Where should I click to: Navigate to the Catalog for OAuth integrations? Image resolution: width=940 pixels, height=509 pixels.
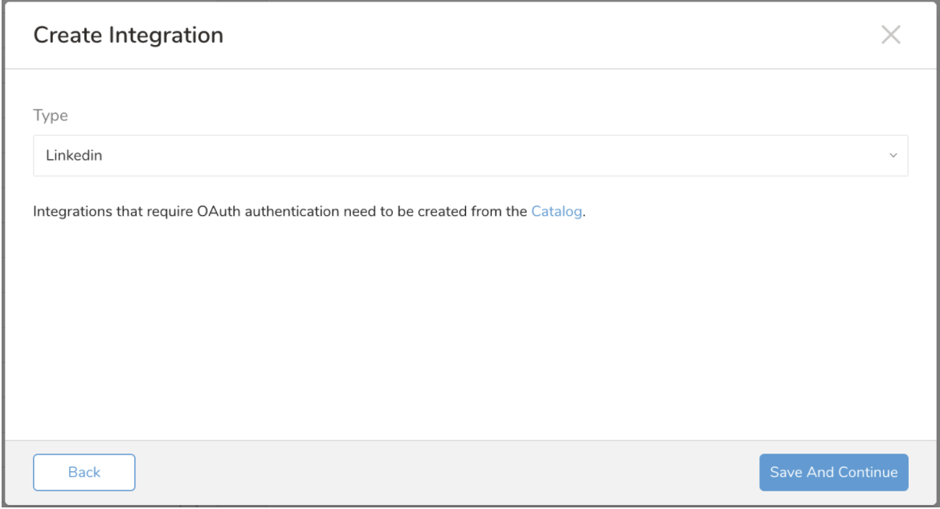tap(556, 213)
